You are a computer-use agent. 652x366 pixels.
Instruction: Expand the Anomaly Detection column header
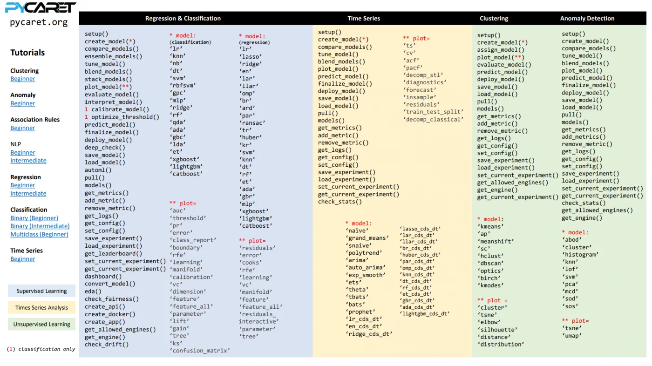[587, 18]
